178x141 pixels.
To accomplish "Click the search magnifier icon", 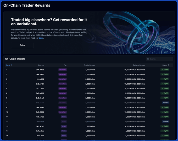I will click(148, 59).
